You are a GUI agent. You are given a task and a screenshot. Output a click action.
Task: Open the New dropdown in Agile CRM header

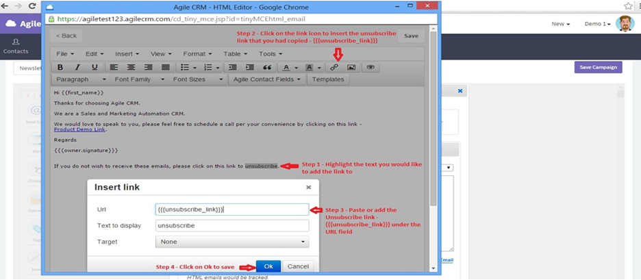tap(560, 24)
